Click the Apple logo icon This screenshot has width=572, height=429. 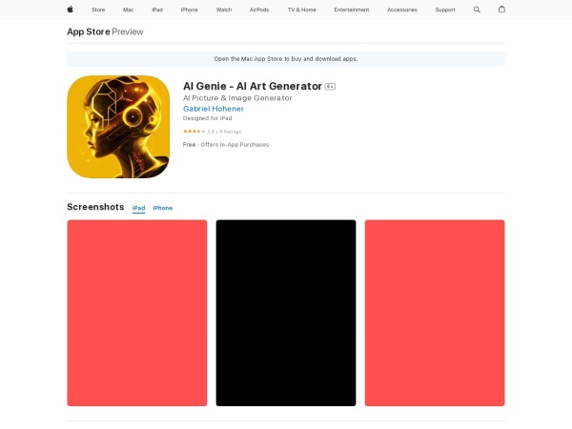pos(70,10)
